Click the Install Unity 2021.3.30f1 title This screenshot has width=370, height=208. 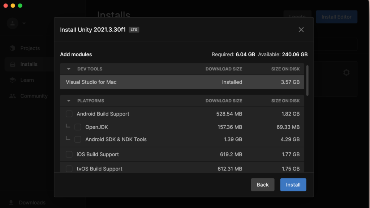(93, 30)
